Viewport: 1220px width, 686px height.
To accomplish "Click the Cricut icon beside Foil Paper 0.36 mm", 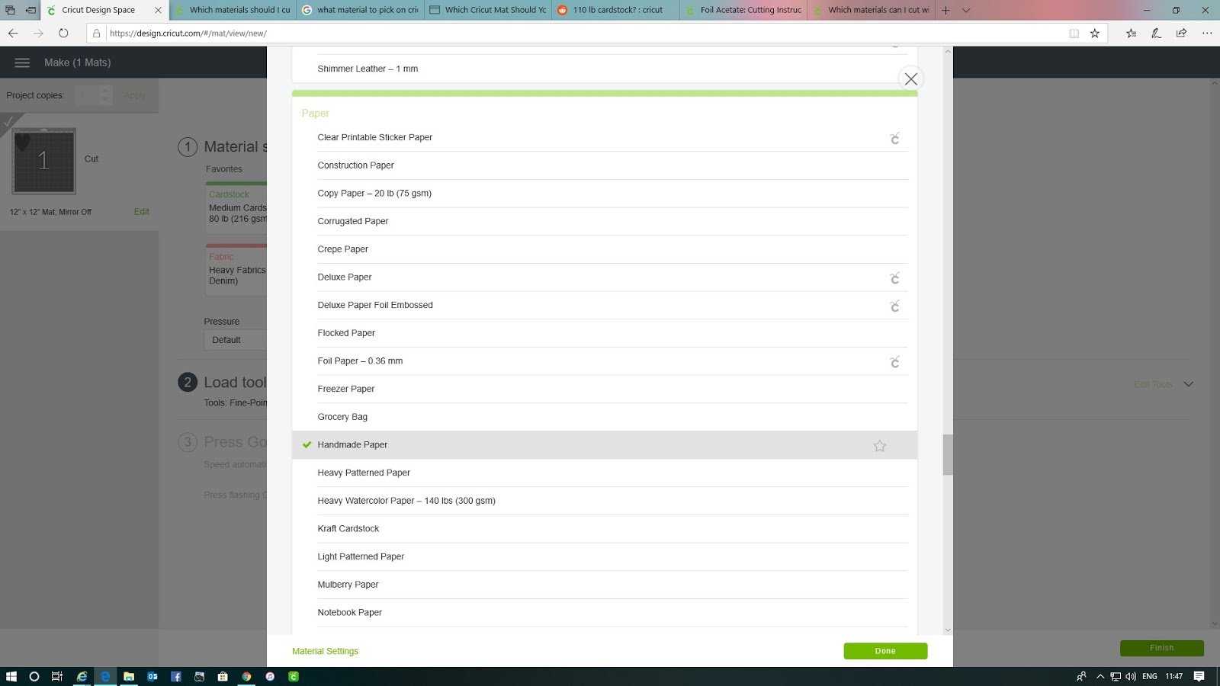I will pos(894,361).
